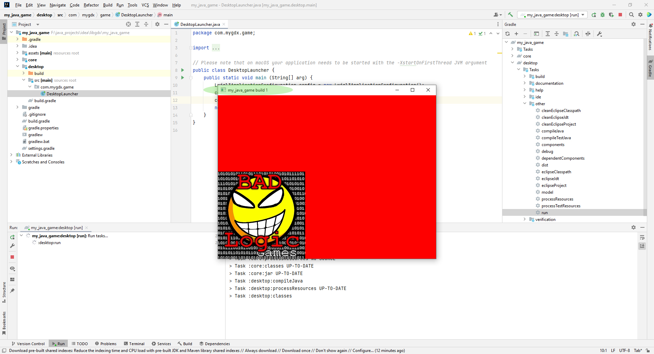Image resolution: width=654 pixels, height=354 pixels.
Task: Open Search Everywhere magnifier icon
Action: (x=632, y=15)
